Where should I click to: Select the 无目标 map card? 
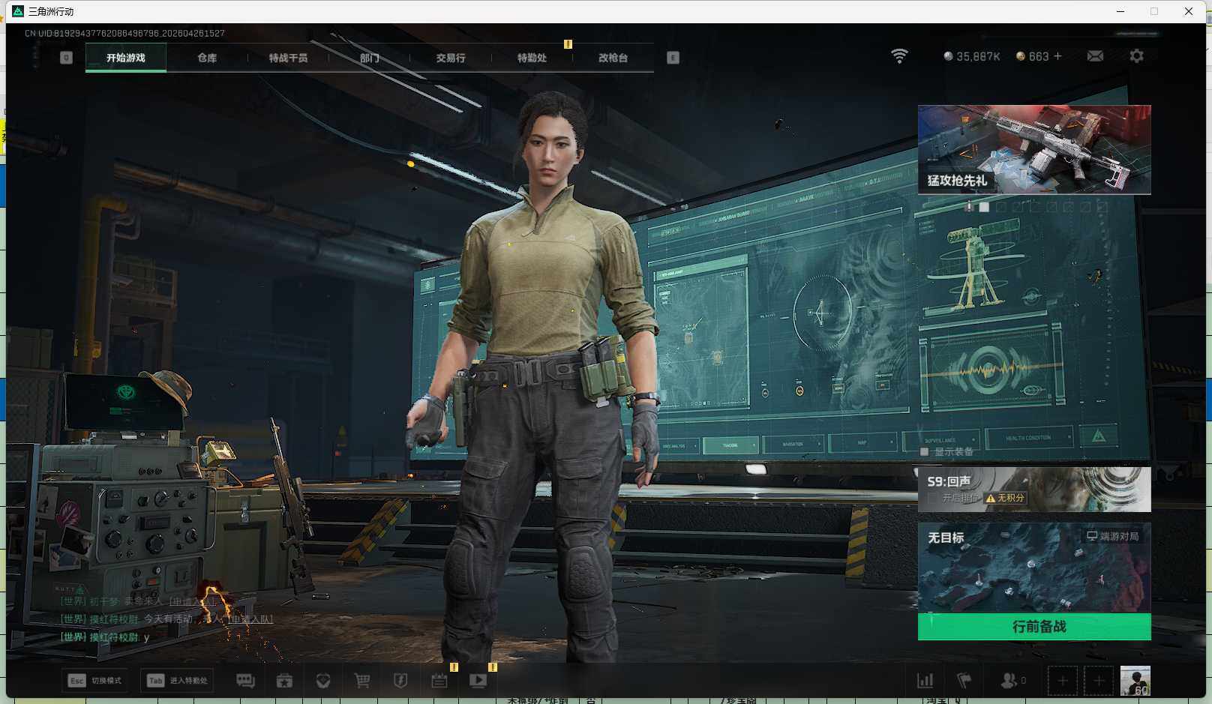point(1034,568)
